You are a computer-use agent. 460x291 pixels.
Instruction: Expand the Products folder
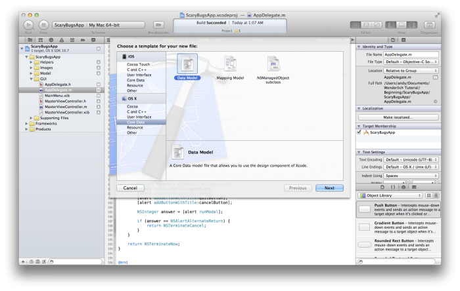(x=27, y=129)
